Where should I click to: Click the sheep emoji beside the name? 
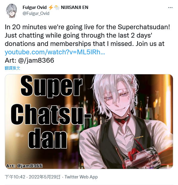coord(57,7)
